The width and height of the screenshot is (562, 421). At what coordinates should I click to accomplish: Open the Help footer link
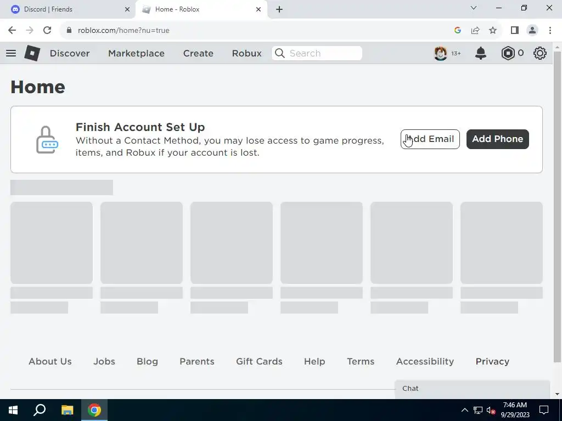coord(314,361)
